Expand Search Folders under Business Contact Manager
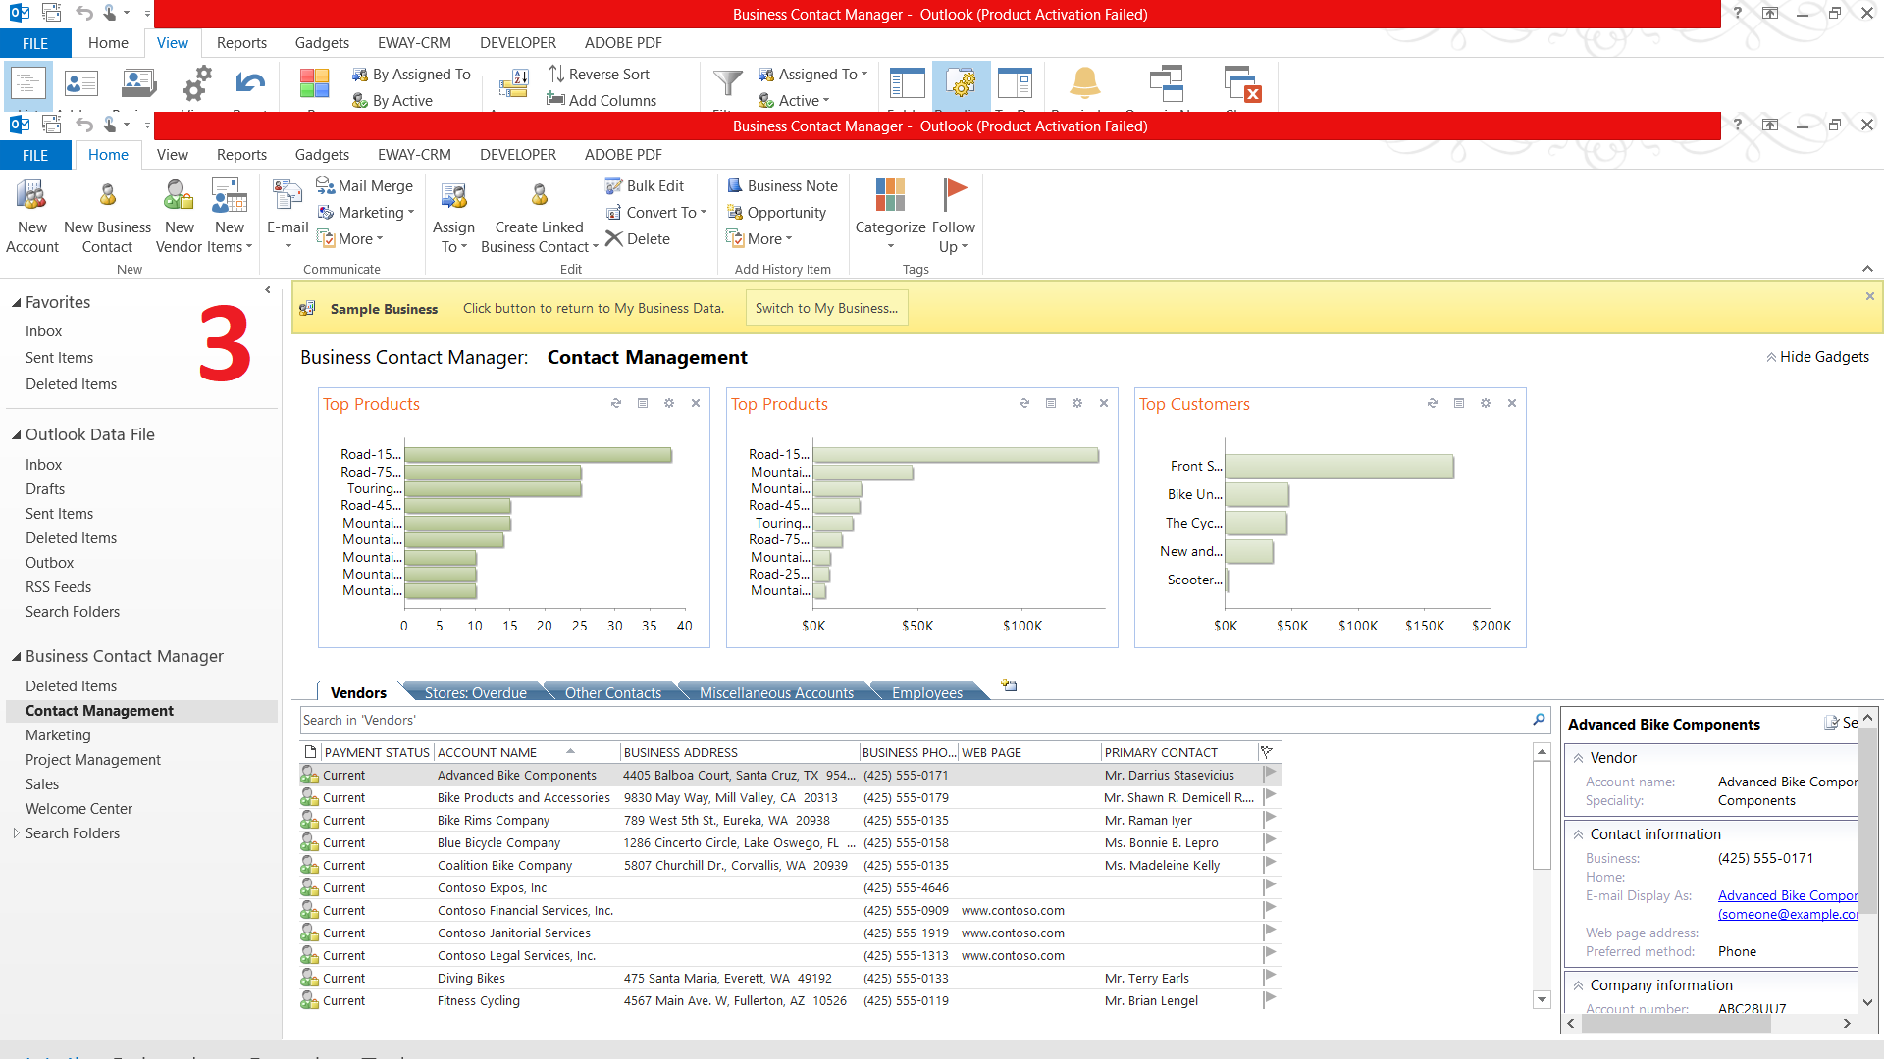 (16, 832)
